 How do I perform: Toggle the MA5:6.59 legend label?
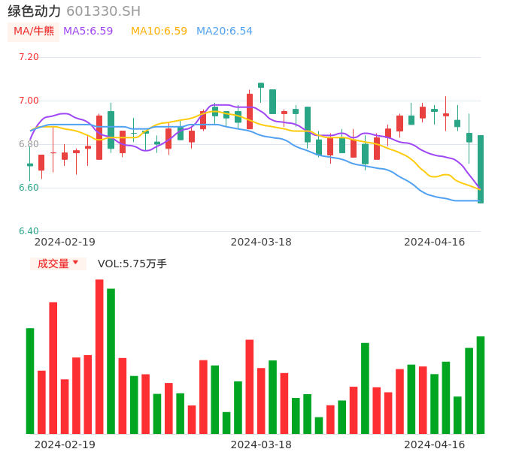tap(88, 32)
